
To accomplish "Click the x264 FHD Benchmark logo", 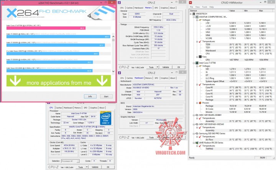I will (x=46, y=13).
